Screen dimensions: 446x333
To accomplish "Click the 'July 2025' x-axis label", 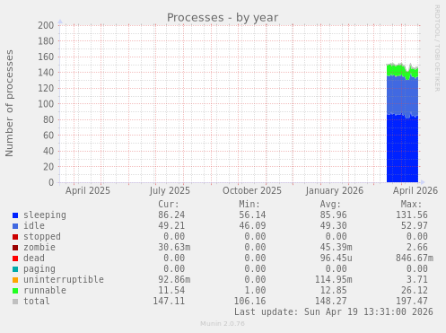I will [x=170, y=190].
